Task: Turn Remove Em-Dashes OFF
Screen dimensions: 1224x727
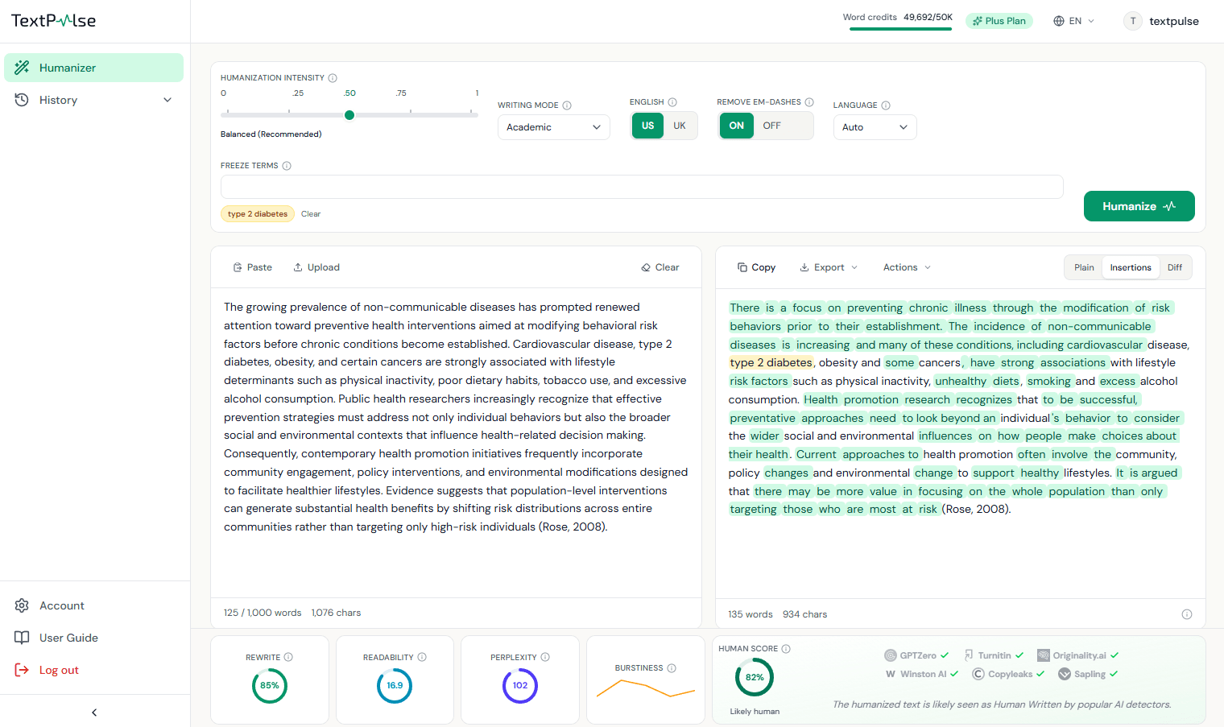Action: point(771,126)
